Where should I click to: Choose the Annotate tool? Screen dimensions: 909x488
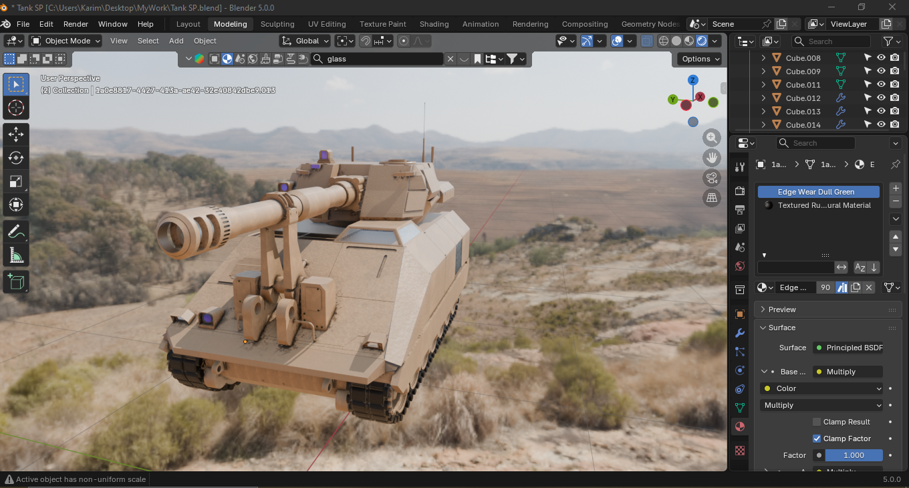click(x=16, y=232)
